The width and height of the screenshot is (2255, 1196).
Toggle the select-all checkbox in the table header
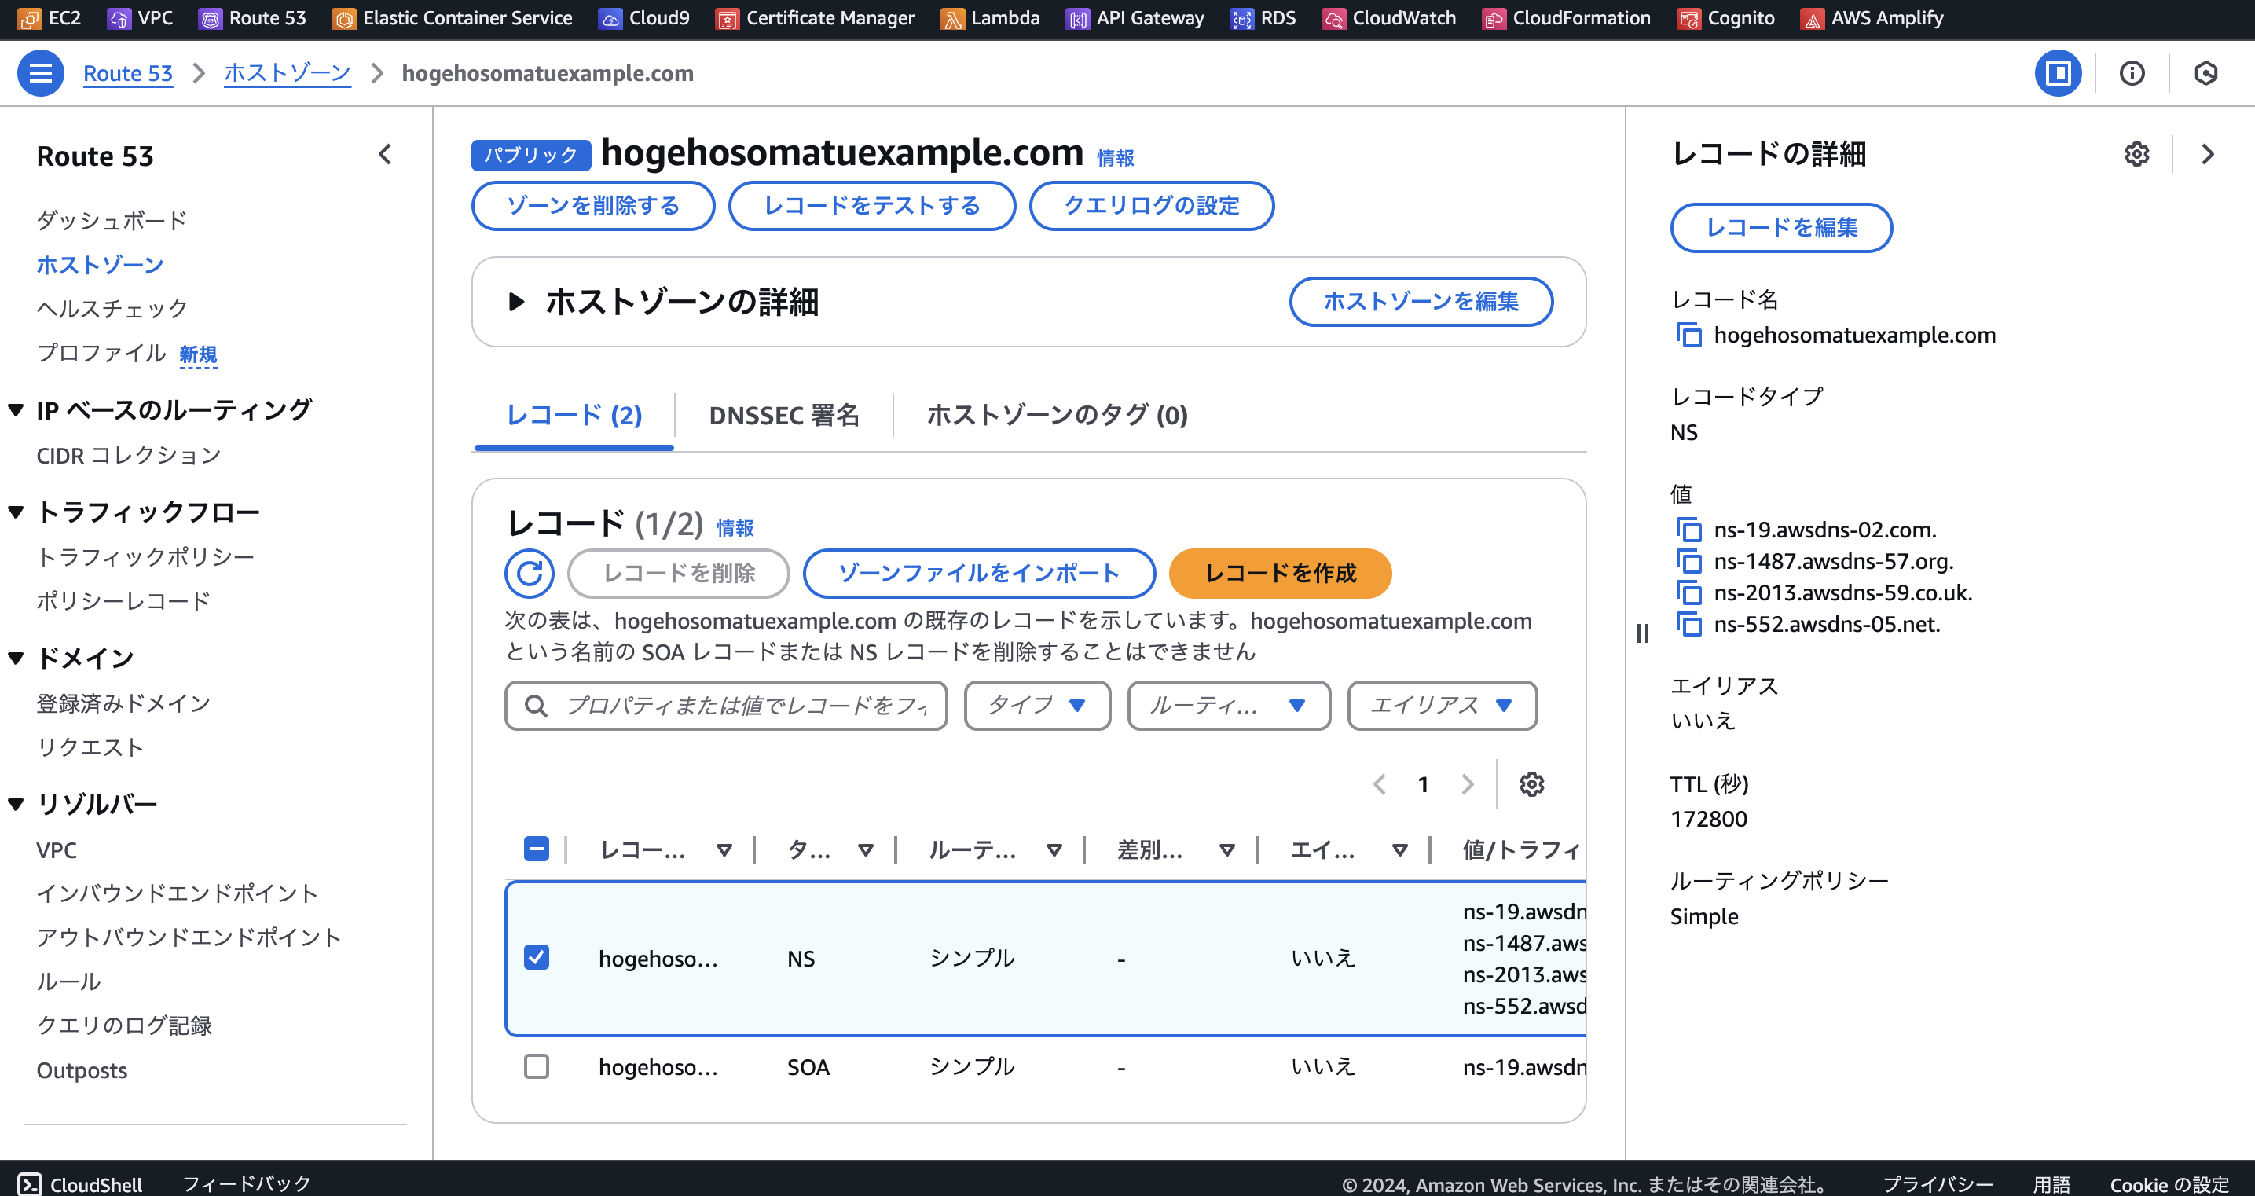(537, 848)
